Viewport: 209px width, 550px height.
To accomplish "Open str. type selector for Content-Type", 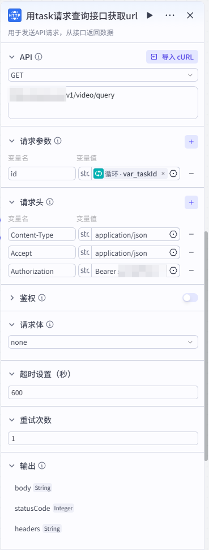I will click(85, 234).
